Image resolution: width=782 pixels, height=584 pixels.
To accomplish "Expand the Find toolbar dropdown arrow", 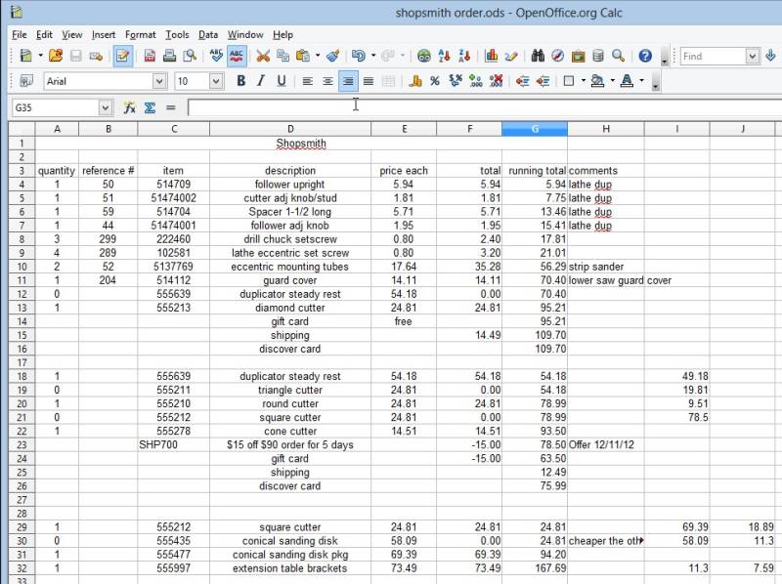I will 752,56.
